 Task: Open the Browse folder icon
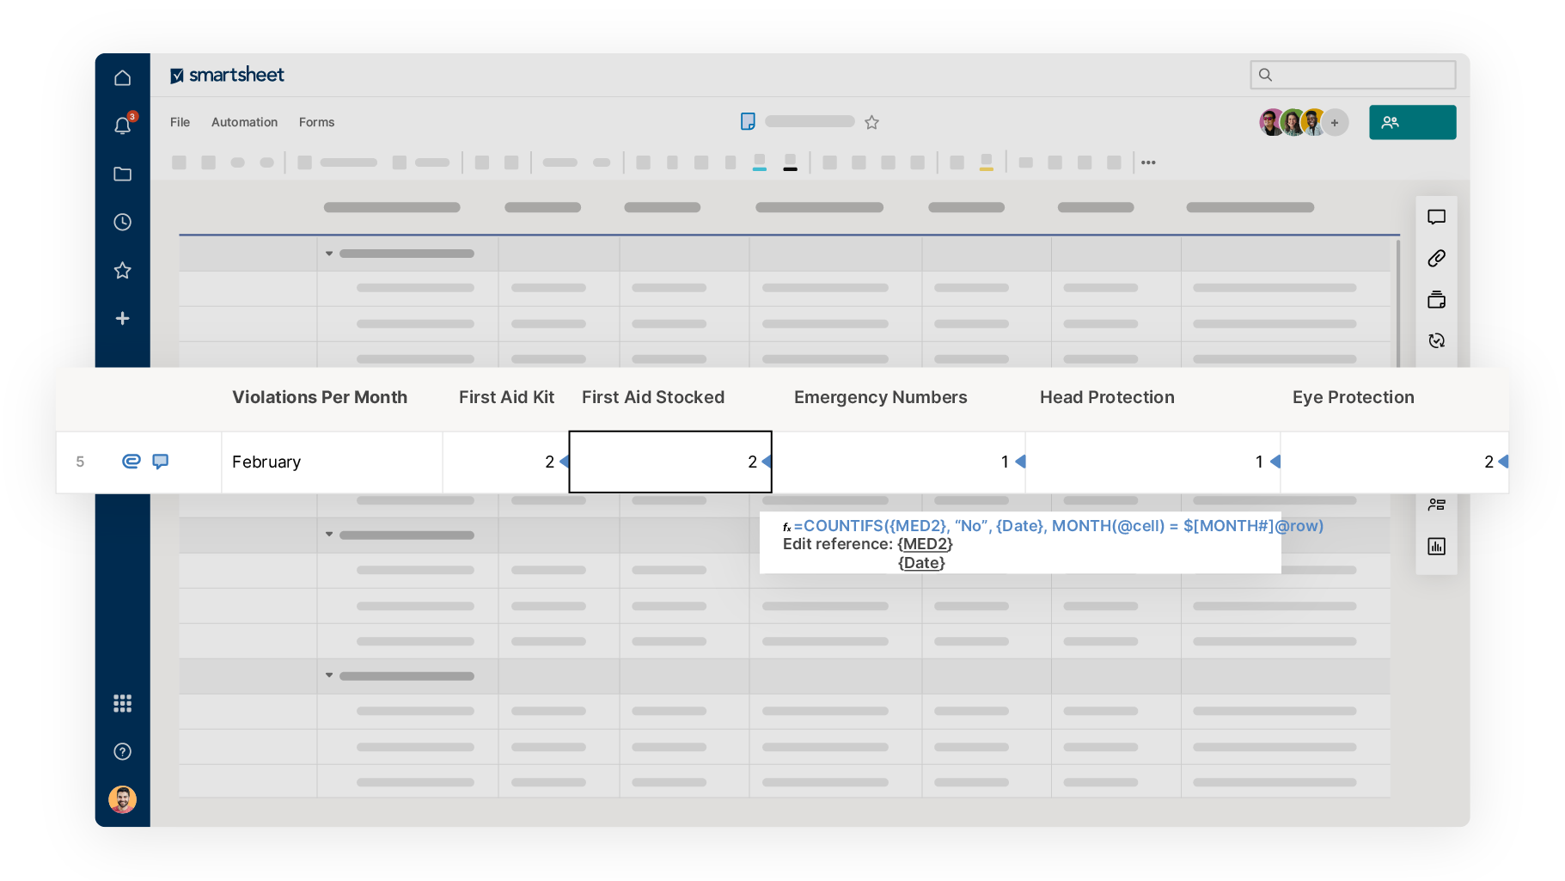(122, 174)
